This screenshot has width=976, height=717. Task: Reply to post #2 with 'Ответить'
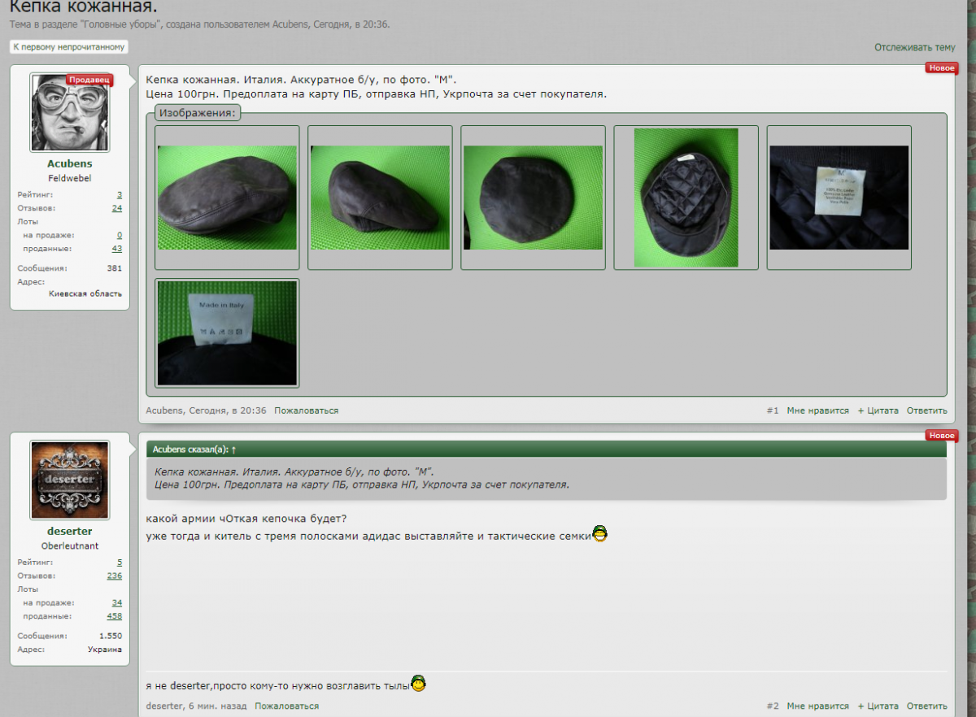click(x=927, y=706)
